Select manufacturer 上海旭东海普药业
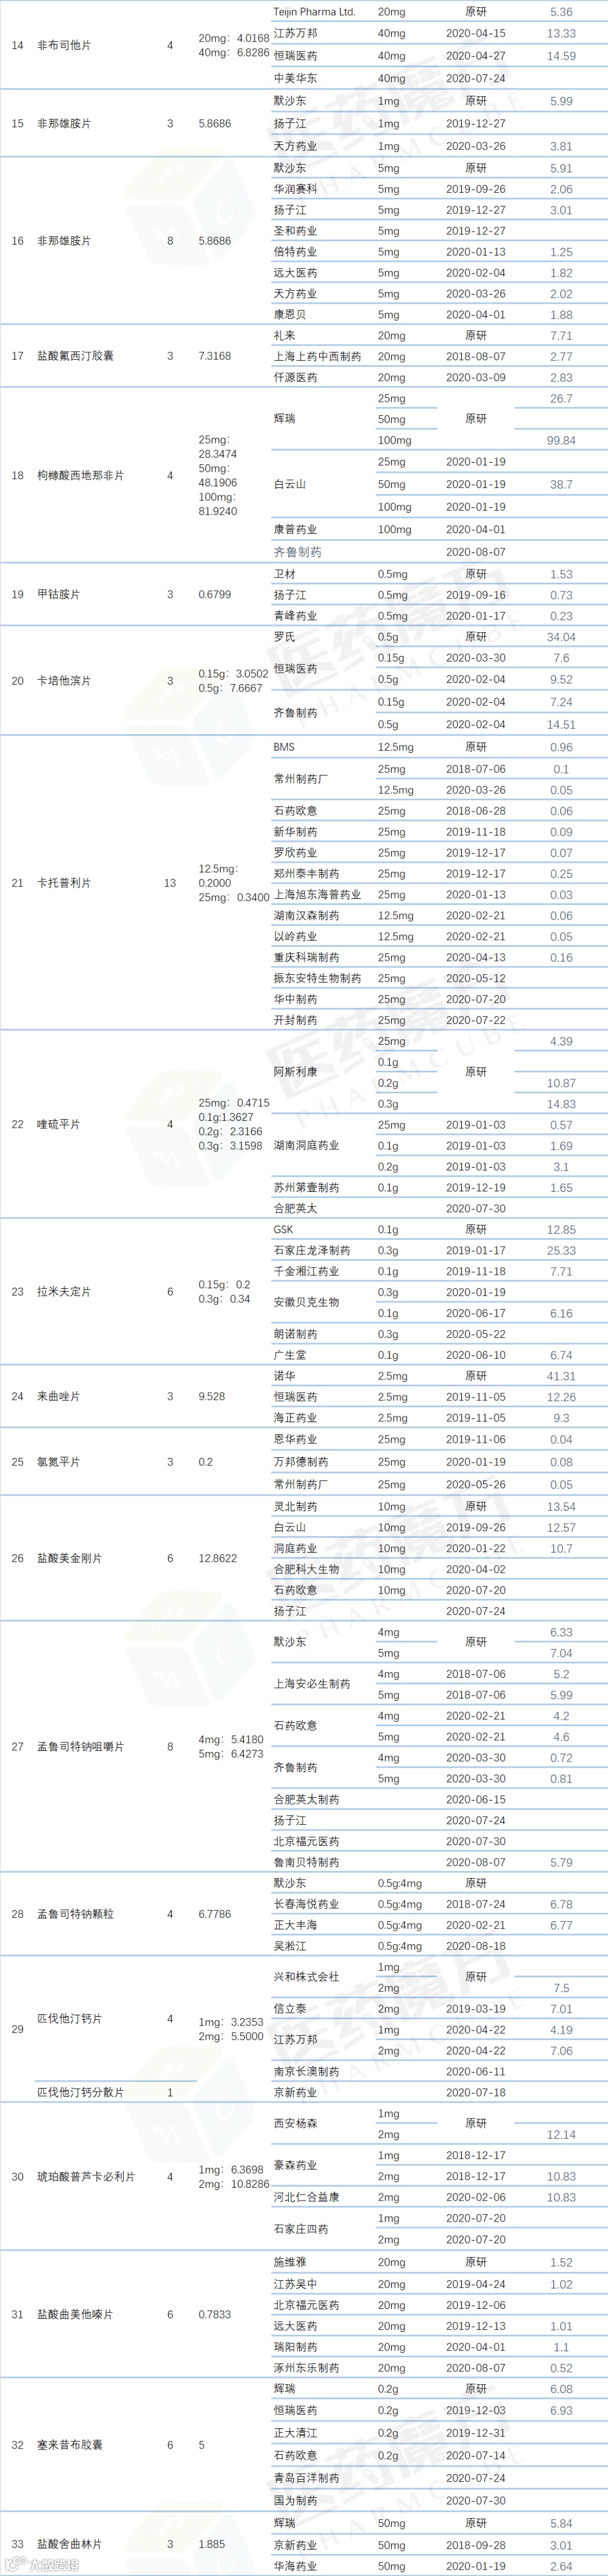Screen dimensions: 608x2576 [x=318, y=895]
